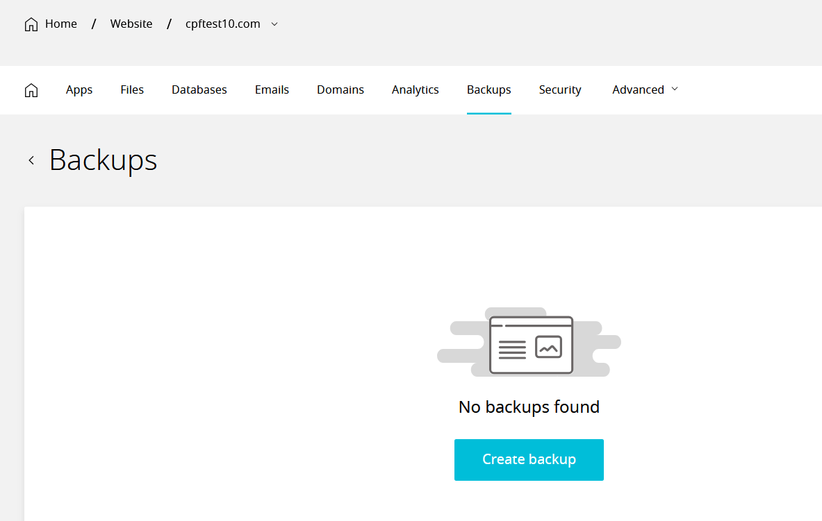Switch to the Security tab
The image size is (822, 521).
[560, 89]
